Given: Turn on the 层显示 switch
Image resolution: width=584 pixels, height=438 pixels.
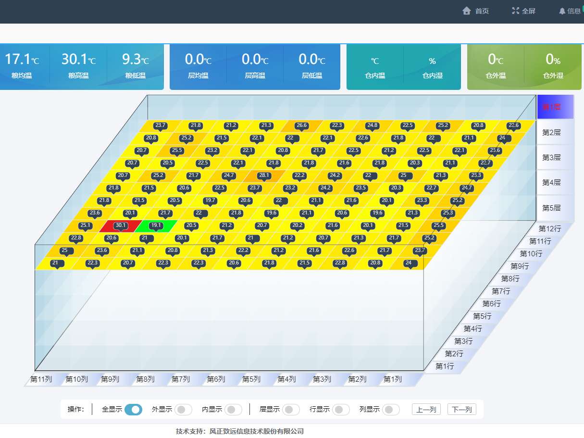Looking at the screenshot, I should 291,410.
